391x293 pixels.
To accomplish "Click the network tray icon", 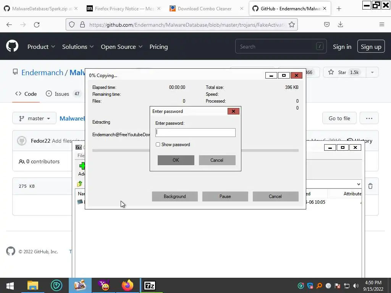I will click(347, 286).
